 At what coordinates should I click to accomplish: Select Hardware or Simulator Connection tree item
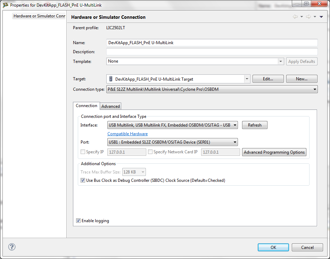(39, 16)
